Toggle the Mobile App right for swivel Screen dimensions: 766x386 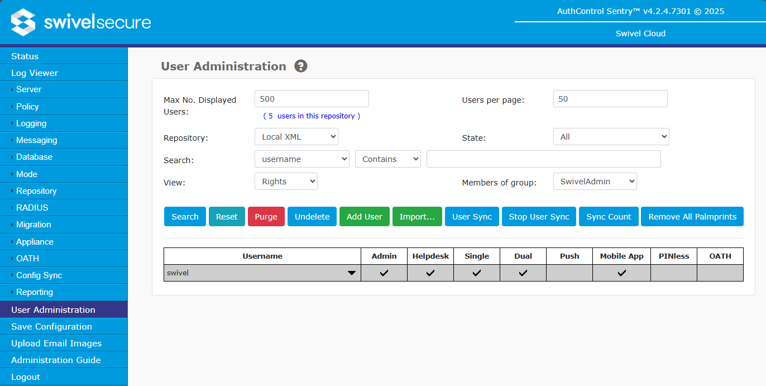tap(621, 273)
